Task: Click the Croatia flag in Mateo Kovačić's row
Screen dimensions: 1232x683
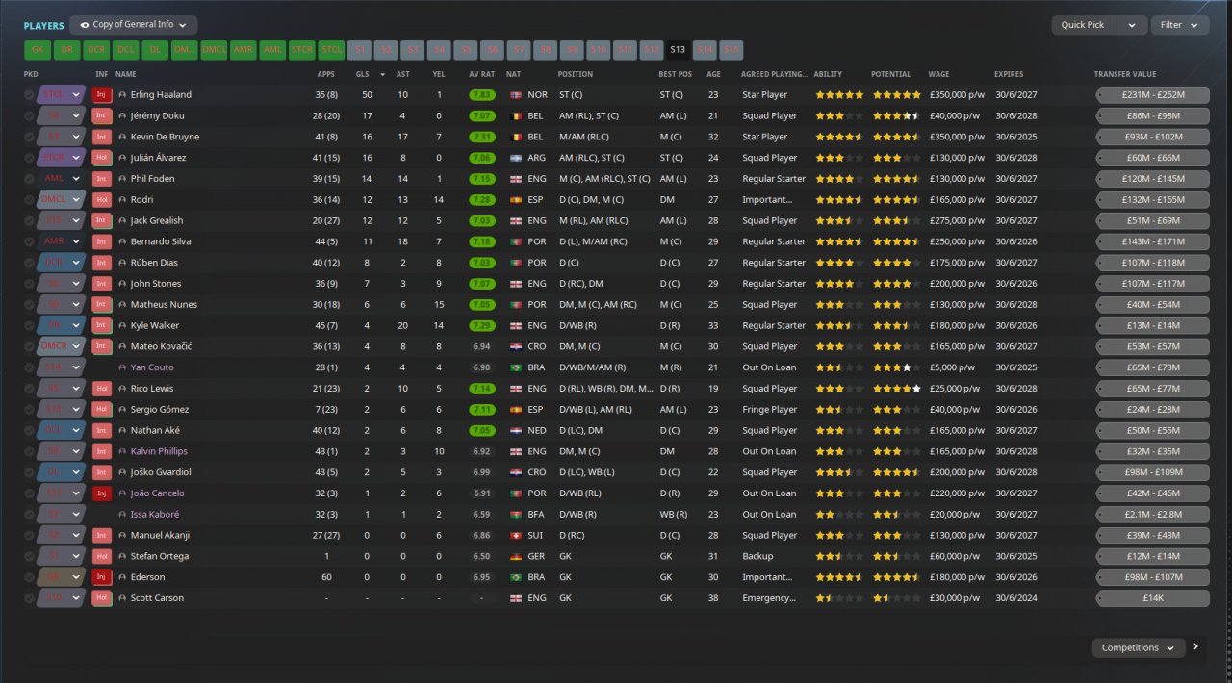Action: pos(515,346)
